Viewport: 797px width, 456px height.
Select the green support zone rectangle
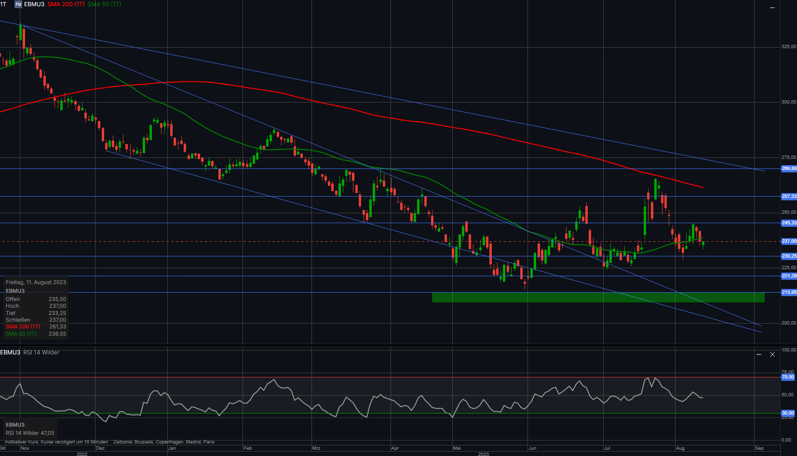598,298
